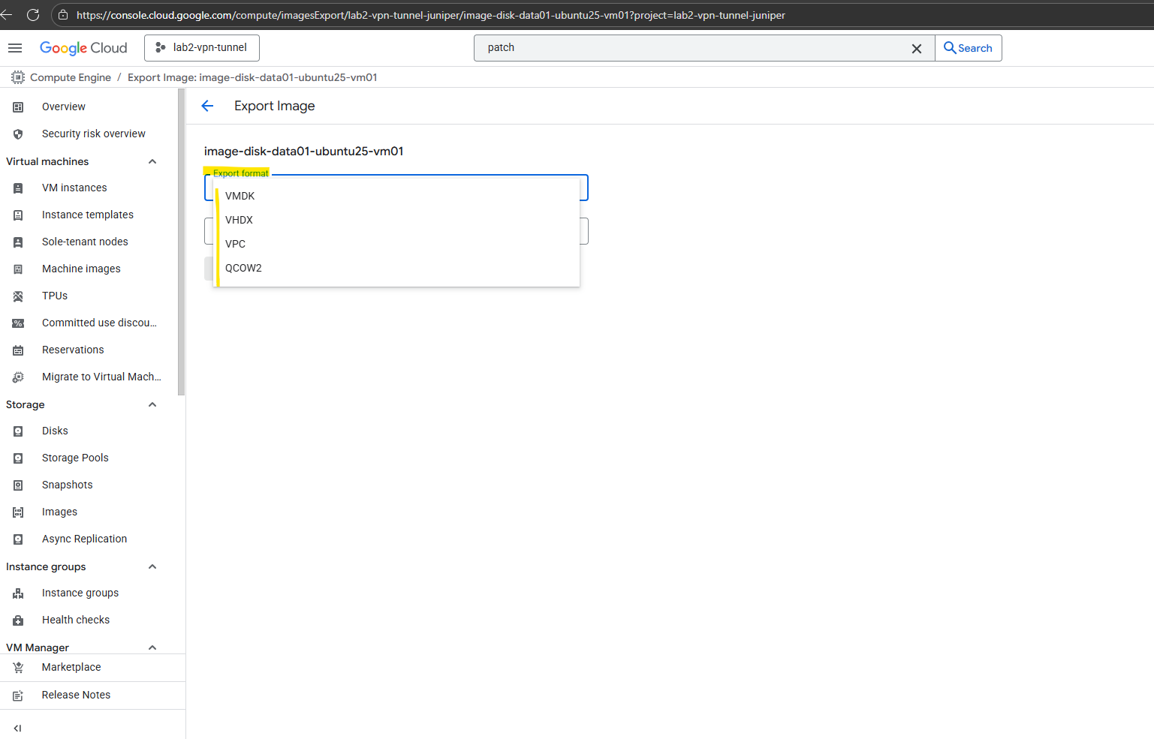Click the Machine images icon
Viewport: 1154px width, 739px height.
click(x=18, y=269)
